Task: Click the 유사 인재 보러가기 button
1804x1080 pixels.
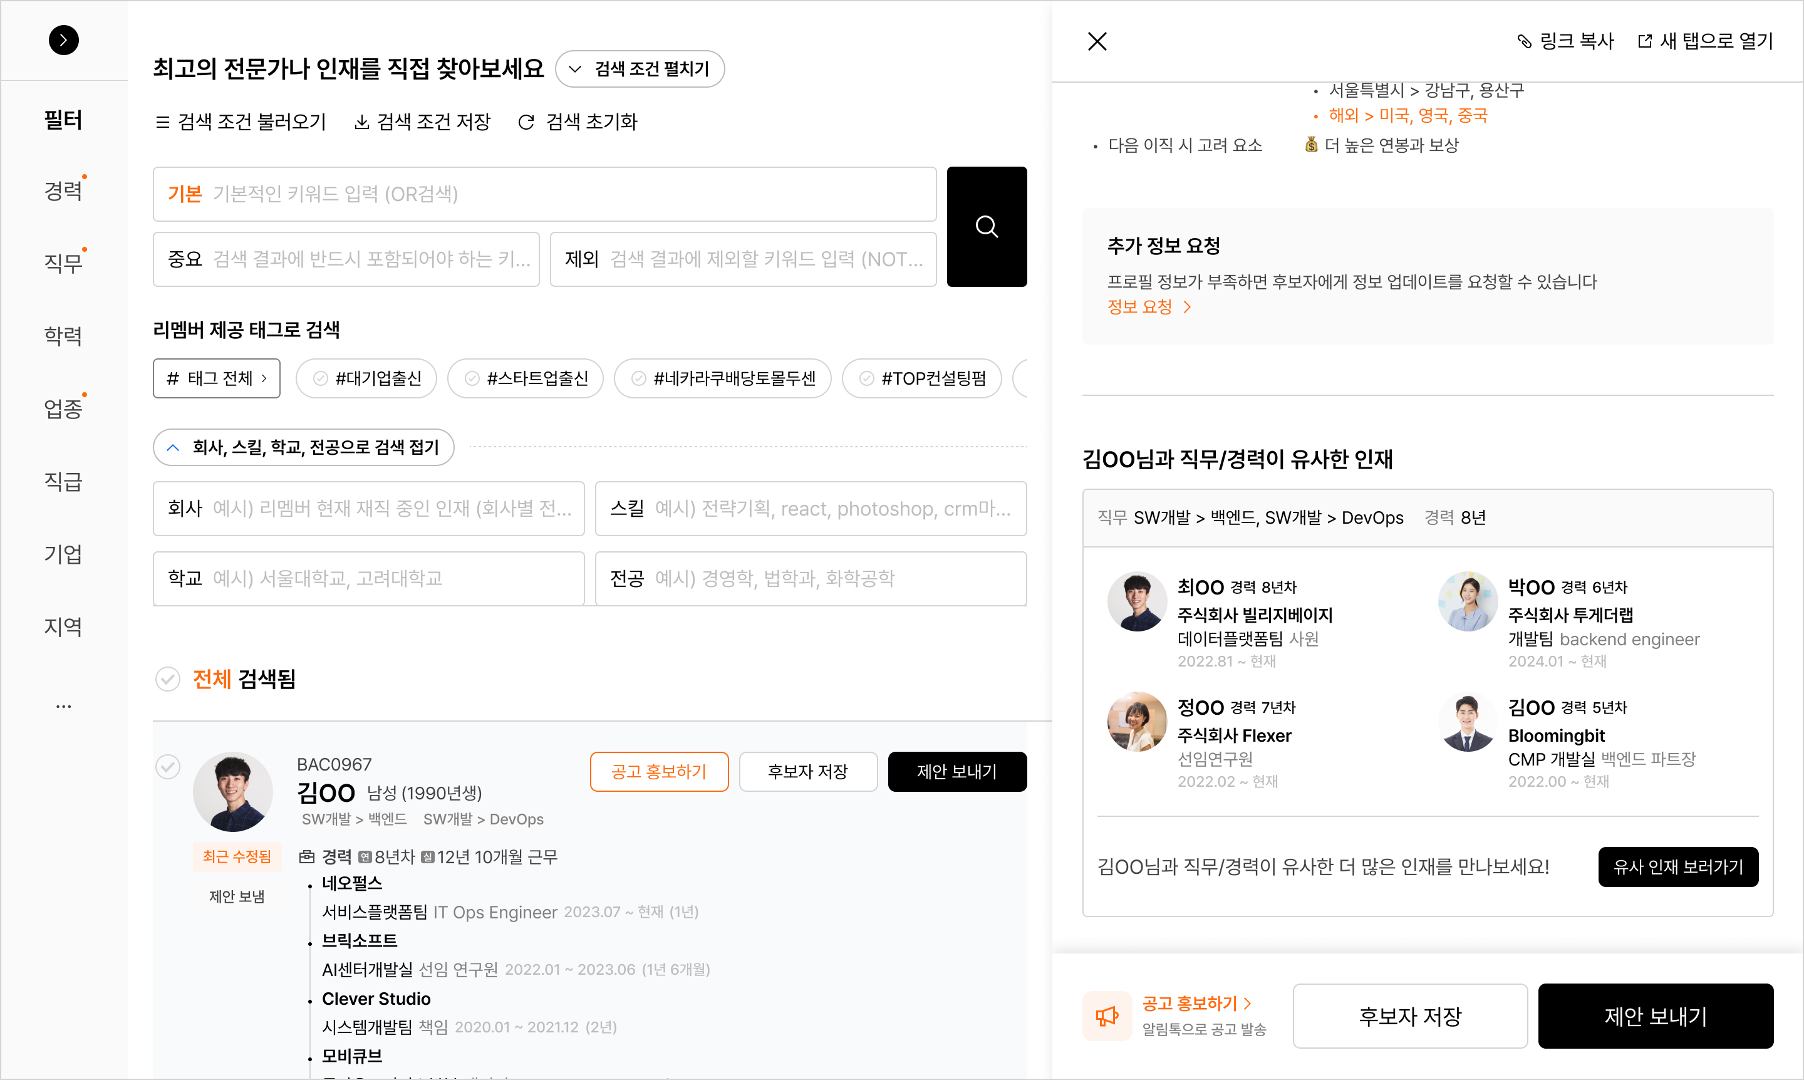Action: [x=1677, y=867]
